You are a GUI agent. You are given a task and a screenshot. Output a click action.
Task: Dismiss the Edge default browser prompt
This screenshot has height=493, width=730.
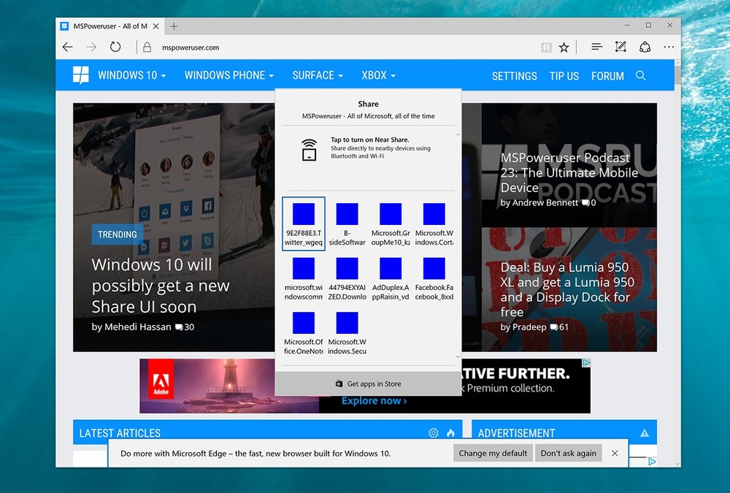point(615,453)
